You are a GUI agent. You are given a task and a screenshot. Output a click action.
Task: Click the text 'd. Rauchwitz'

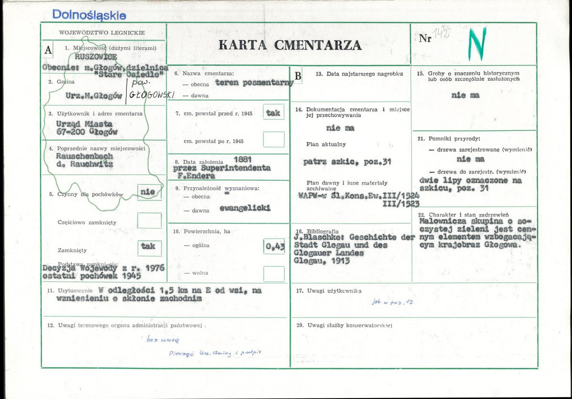(84, 164)
